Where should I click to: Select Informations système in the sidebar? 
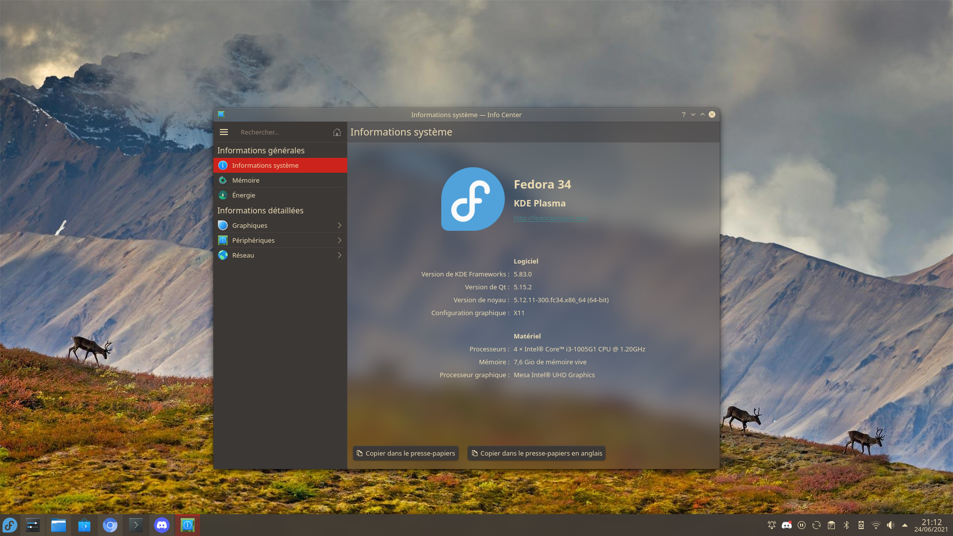click(280, 165)
